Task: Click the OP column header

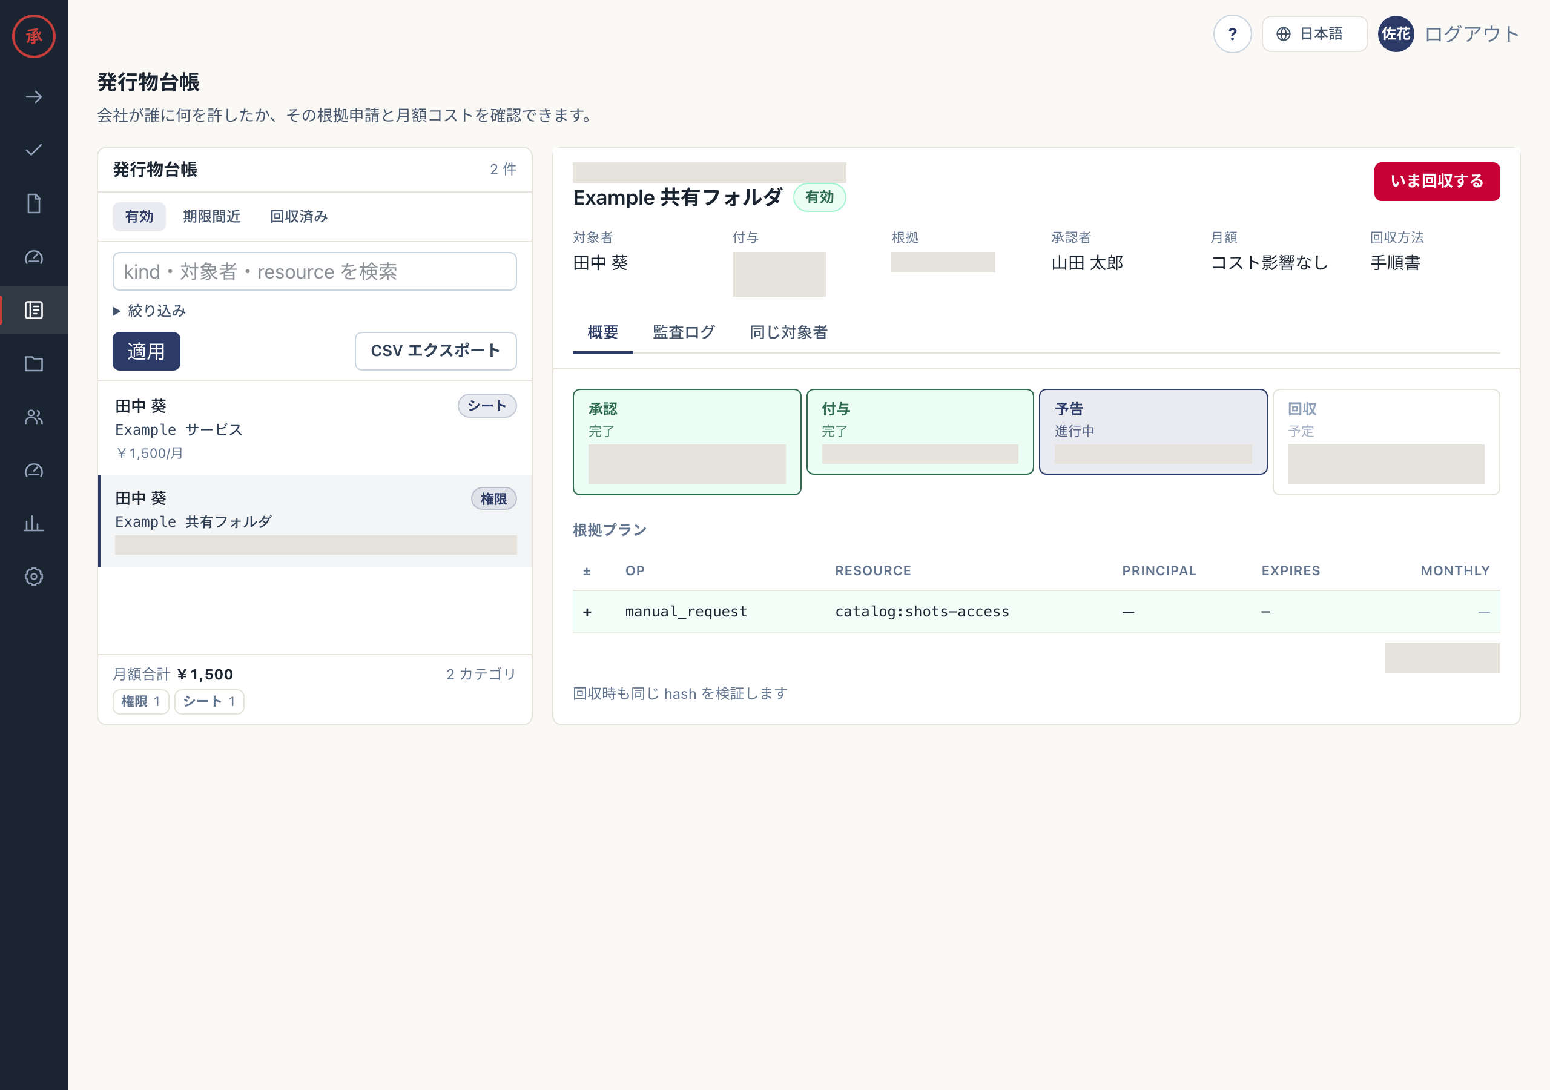Action: (x=635, y=571)
